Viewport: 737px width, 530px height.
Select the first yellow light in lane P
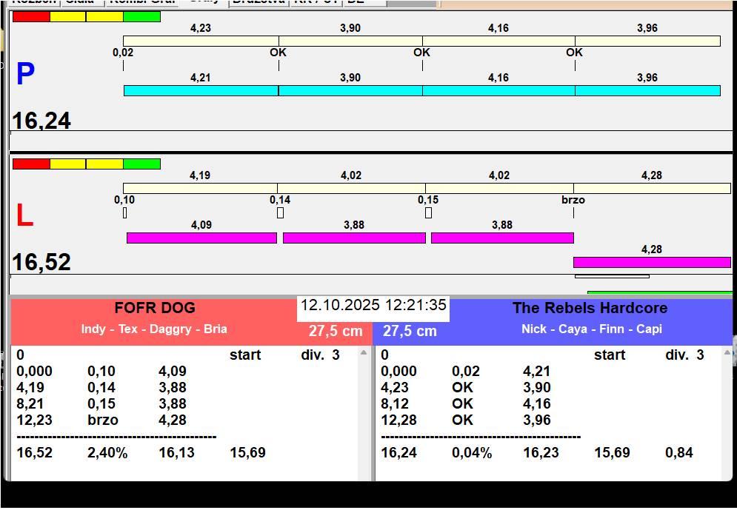[x=68, y=16]
